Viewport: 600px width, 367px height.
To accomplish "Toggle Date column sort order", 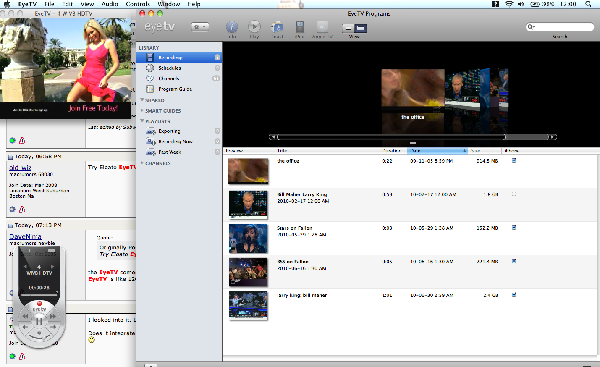I will (x=438, y=151).
